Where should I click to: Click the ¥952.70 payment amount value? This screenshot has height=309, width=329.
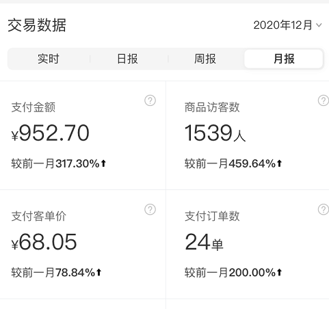(x=50, y=133)
